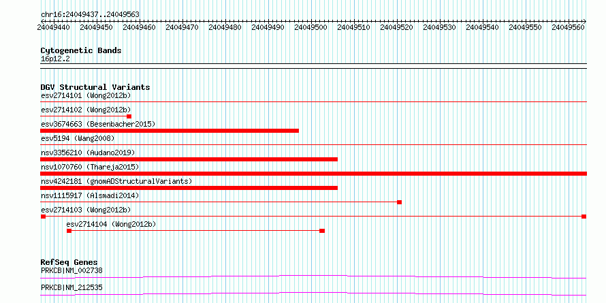The image size is (606, 303).
Task: Click the thick red bar of nsv4242181
Action: [189, 188]
